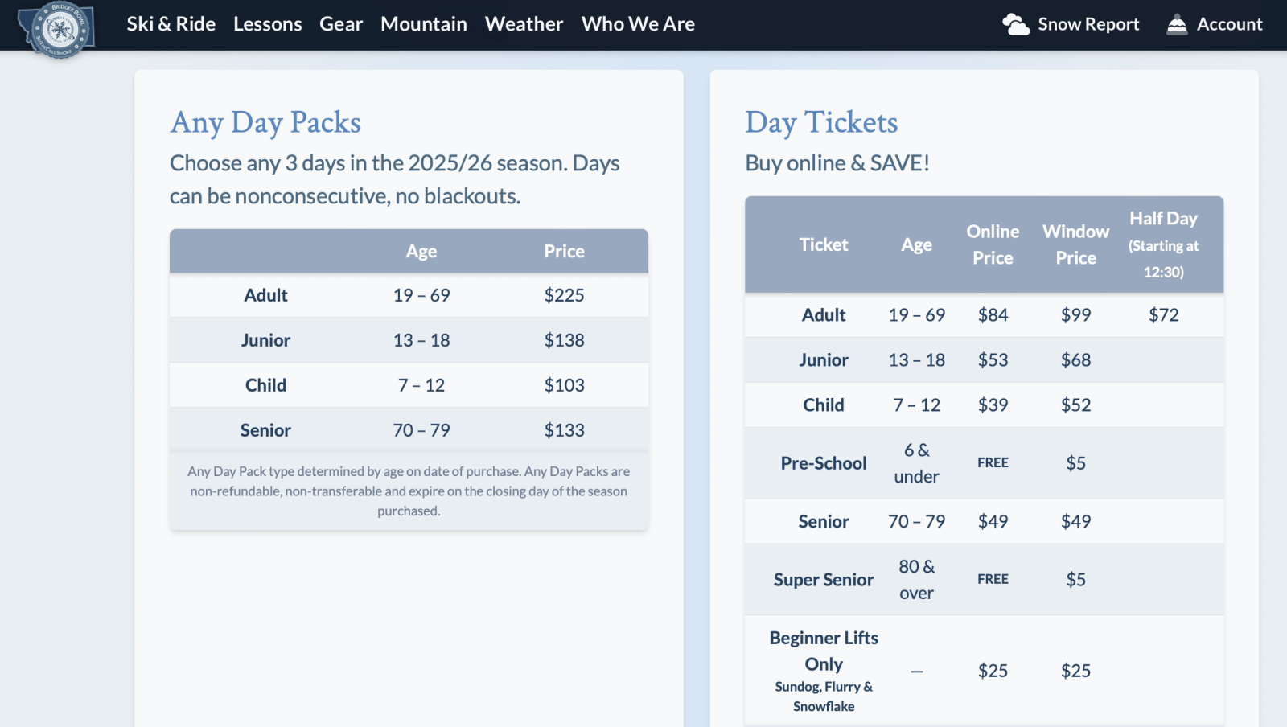
Task: Open the Ski & Ride menu
Action: (171, 23)
